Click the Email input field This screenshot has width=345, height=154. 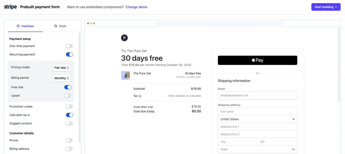point(257,95)
